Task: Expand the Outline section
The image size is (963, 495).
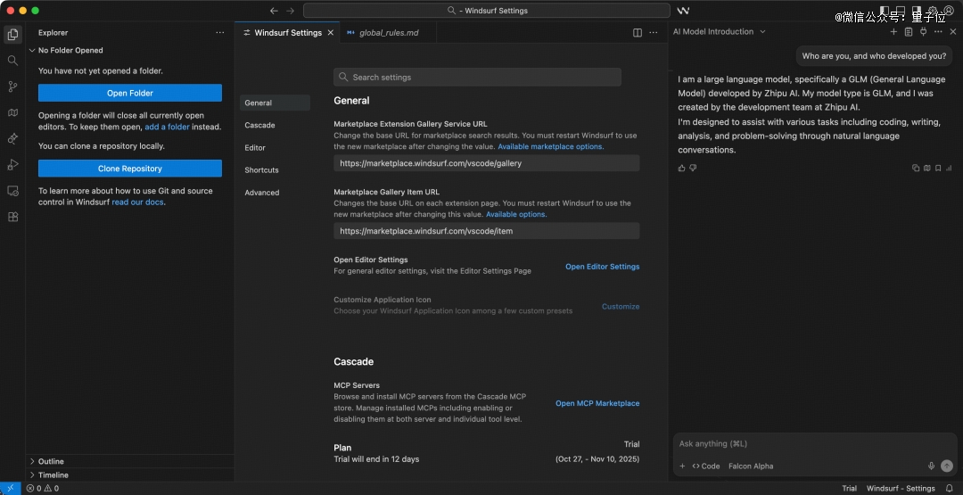Action: coord(51,461)
